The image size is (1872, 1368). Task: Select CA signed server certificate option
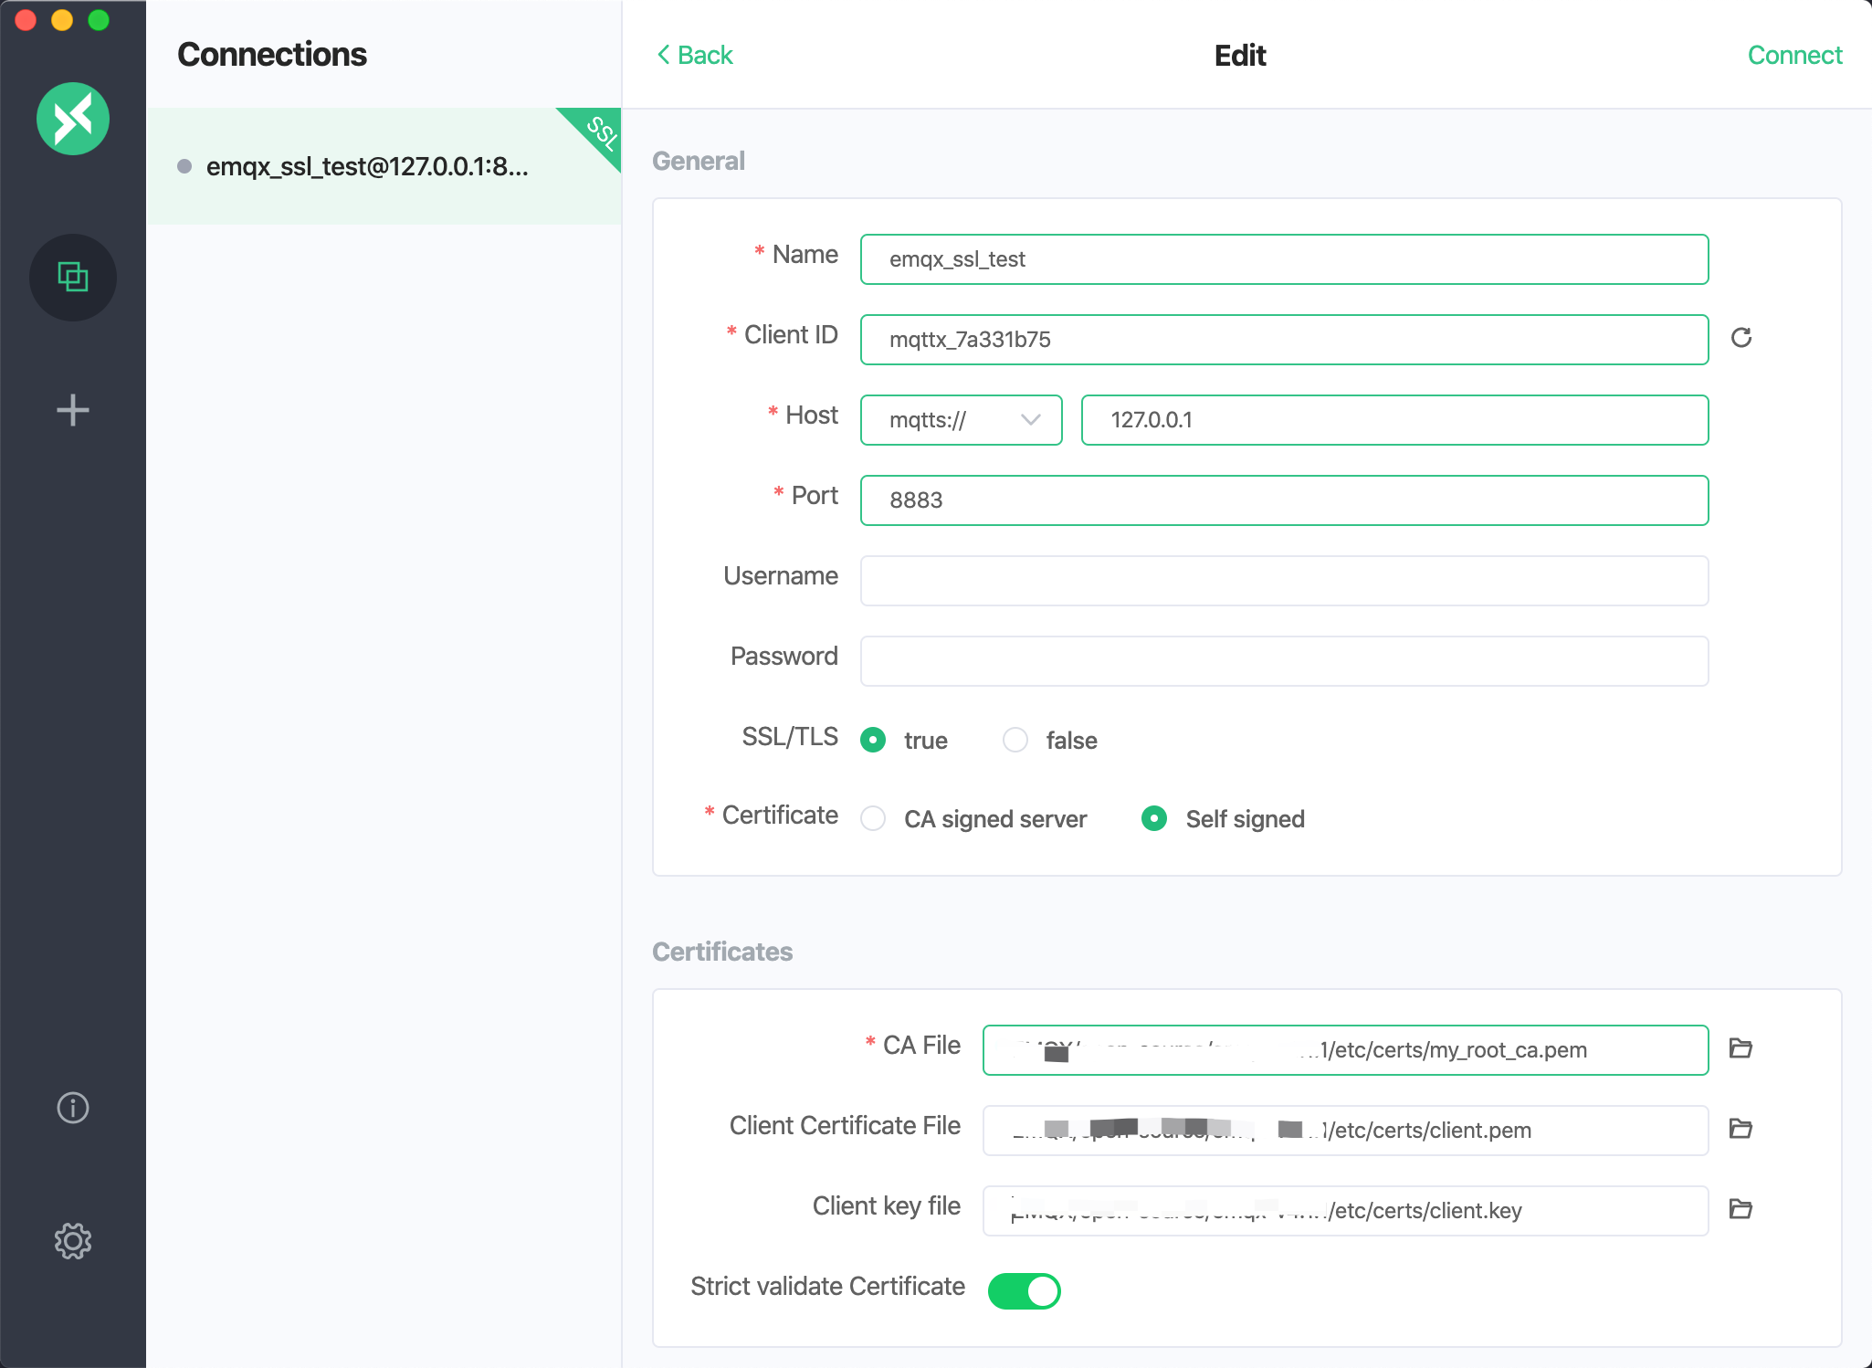tap(874, 818)
